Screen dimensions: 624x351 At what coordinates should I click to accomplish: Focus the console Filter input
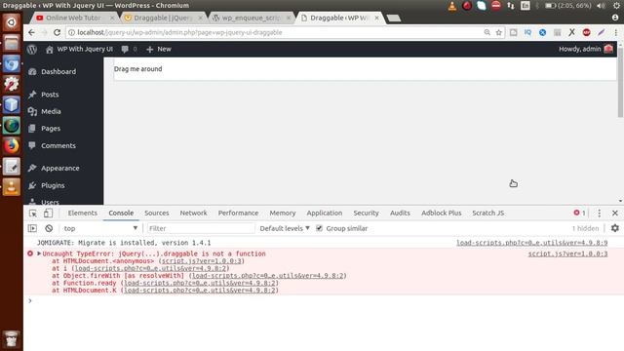tap(201, 228)
